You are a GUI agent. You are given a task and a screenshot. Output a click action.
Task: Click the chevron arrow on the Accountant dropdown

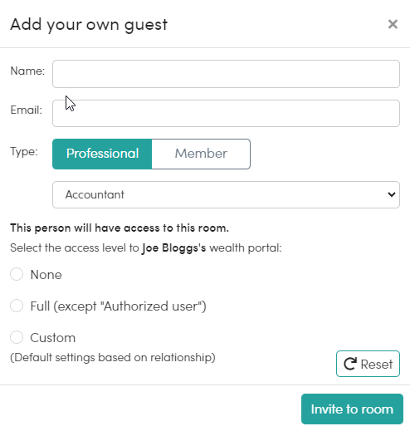tap(392, 194)
